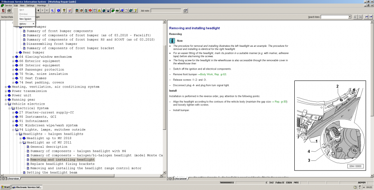Open General description under Headlight MY 2011

click(x=49, y=147)
